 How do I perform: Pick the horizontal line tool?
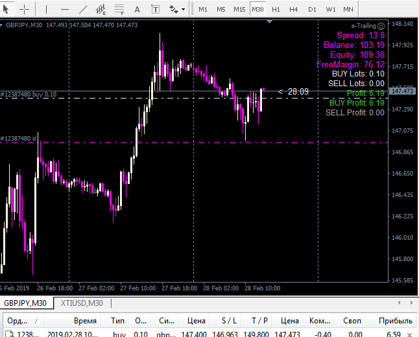(x=65, y=9)
